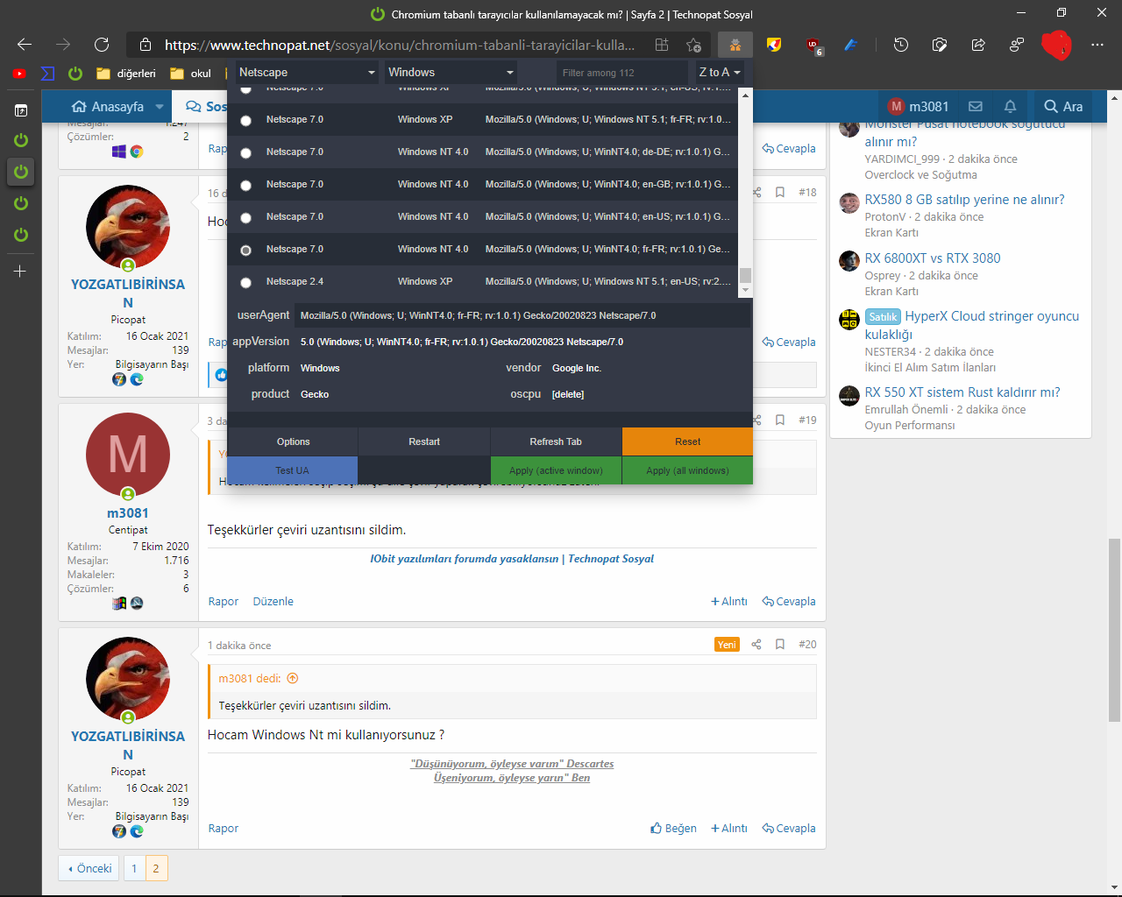
Task: Apply user agent to active window
Action: coord(556,470)
